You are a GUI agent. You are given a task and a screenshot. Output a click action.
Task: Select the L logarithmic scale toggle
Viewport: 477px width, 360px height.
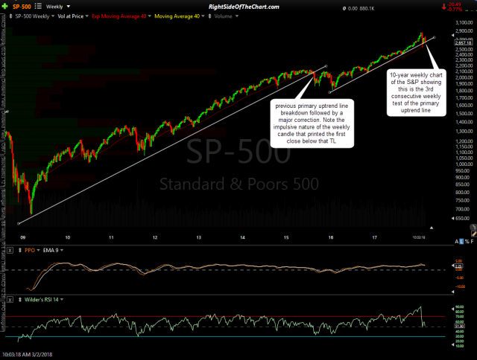click(461, 242)
